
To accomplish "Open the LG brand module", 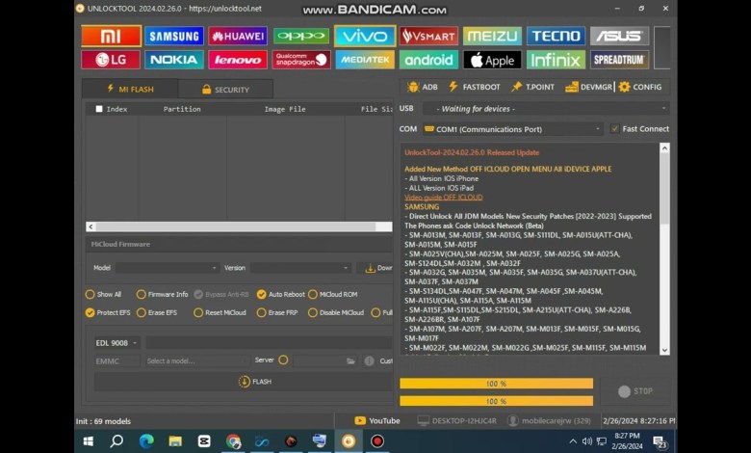I will point(111,60).
